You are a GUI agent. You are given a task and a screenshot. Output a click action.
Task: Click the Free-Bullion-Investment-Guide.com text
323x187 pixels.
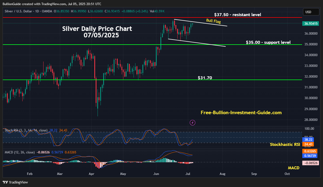tap(241, 113)
